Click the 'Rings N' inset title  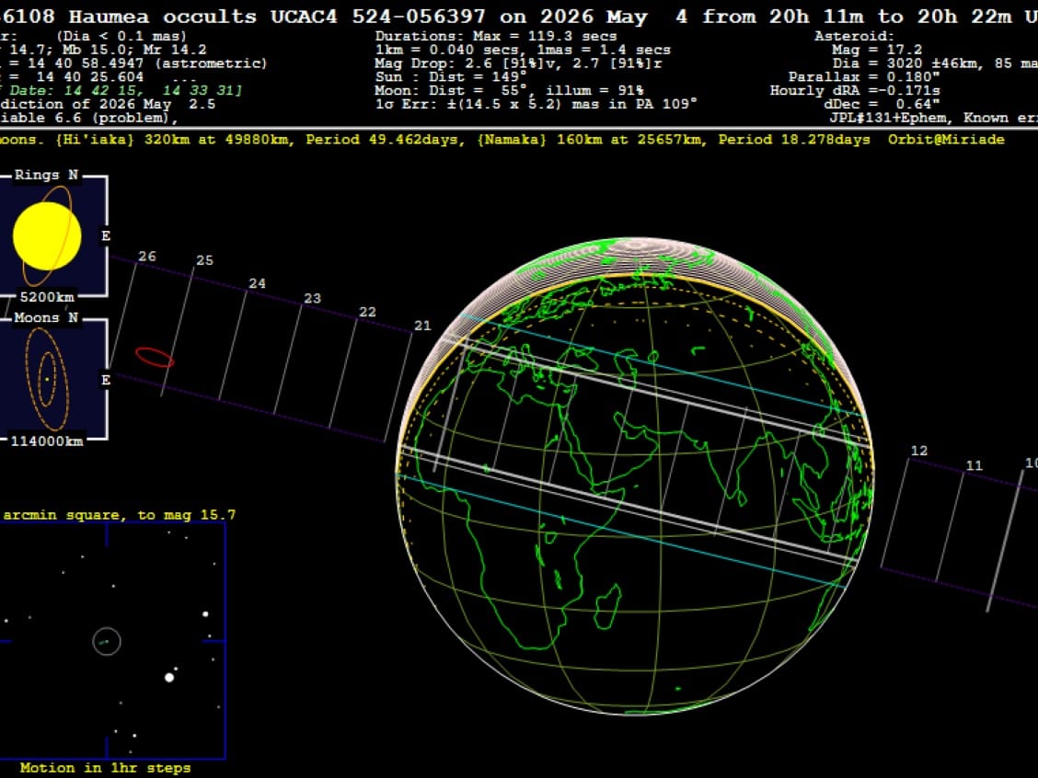46,175
